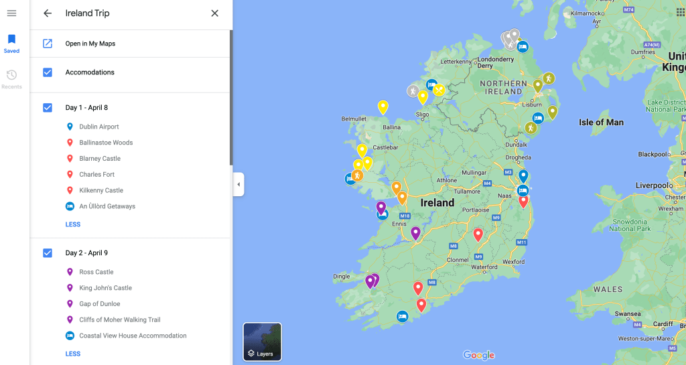Go back using the arrow beside Ireland Trip
686x365 pixels.
[48, 13]
